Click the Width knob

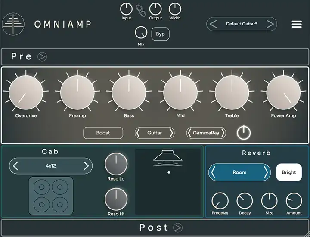175,9
